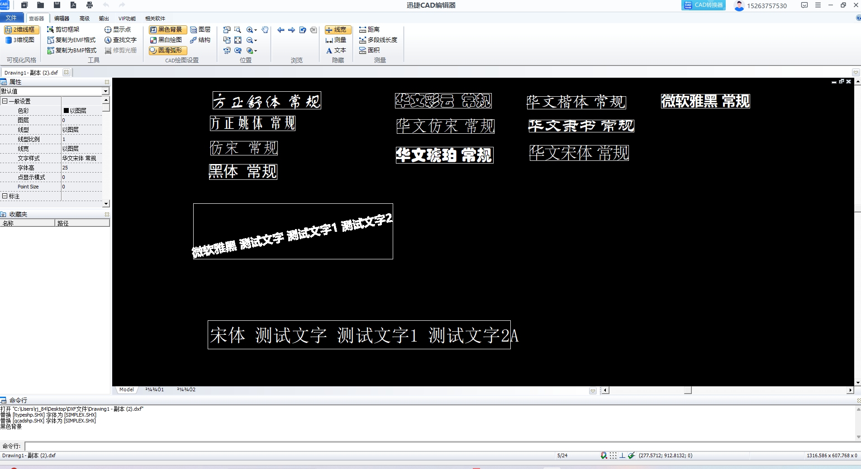Click the horizontal scrollbar thumb under the canvas
The width and height of the screenshot is (861, 469).
(688, 390)
